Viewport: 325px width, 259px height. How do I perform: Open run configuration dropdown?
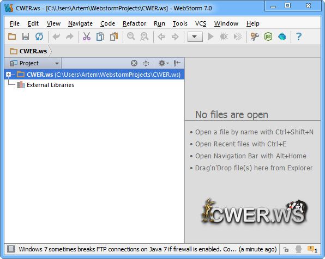click(195, 37)
